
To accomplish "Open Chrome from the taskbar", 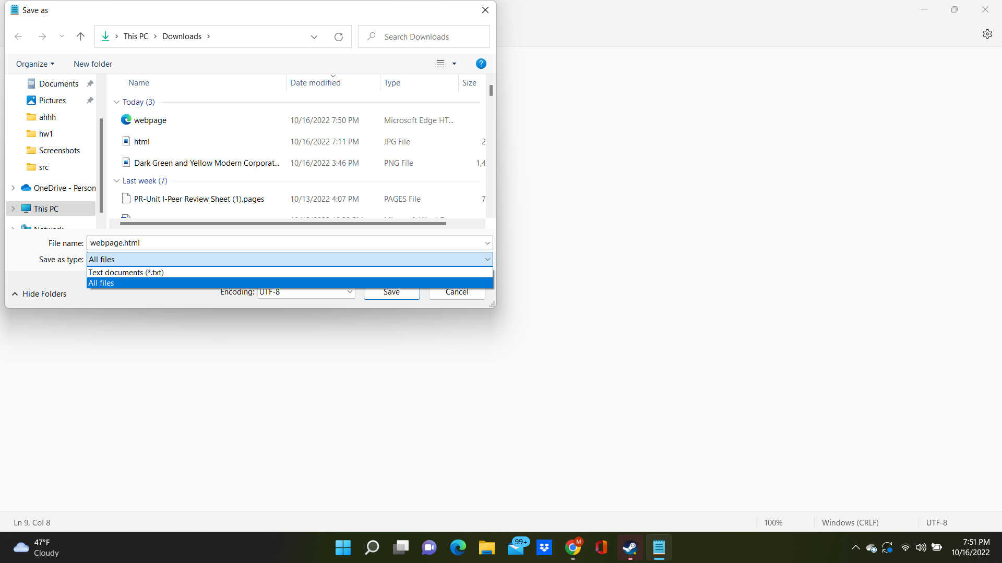I will 573,547.
